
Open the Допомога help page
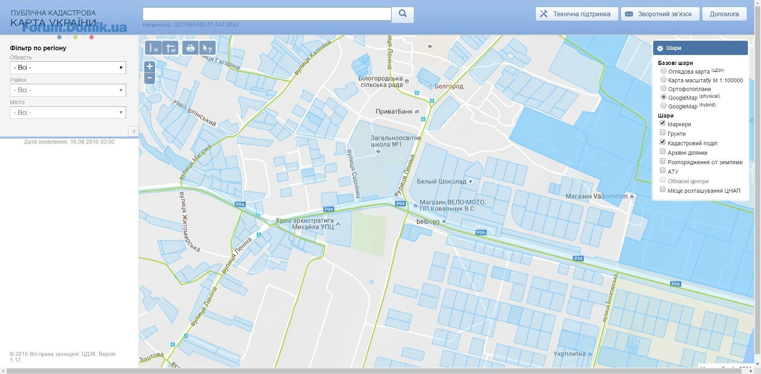pyautogui.click(x=724, y=14)
